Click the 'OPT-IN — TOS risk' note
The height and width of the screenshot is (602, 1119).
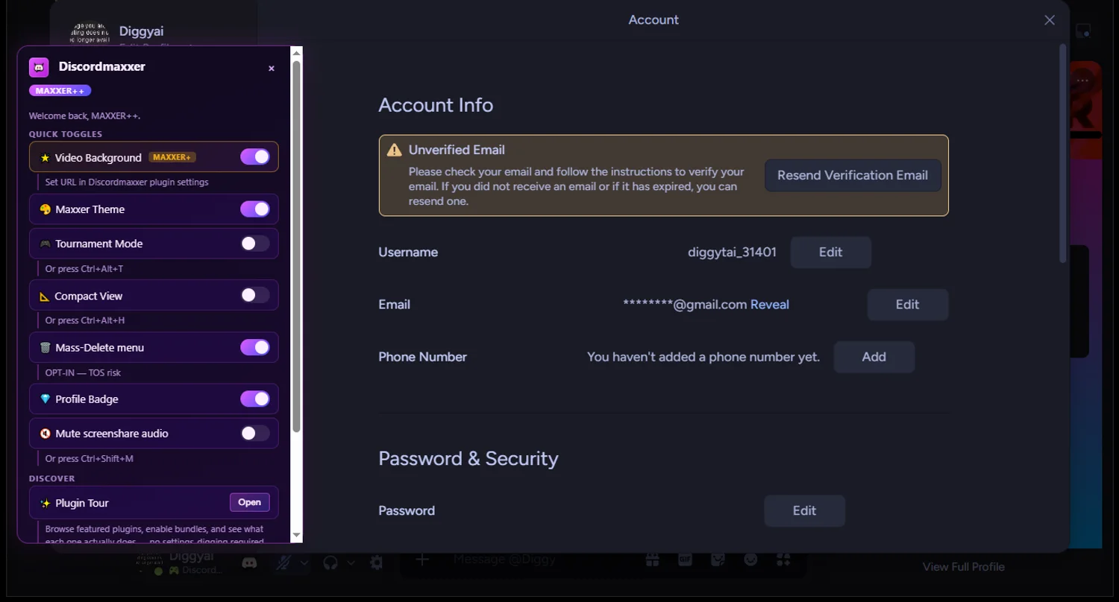pyautogui.click(x=83, y=373)
